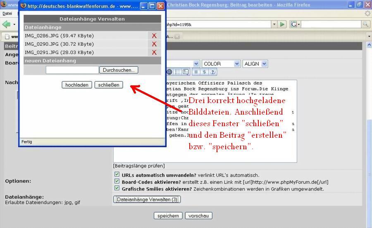Remove attachment IMG_0290.JPG using red X

(154, 44)
